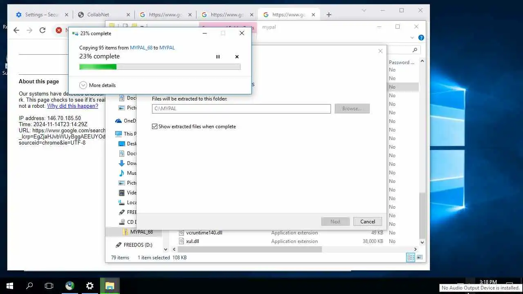Cancel the extraction wizard

[367, 221]
